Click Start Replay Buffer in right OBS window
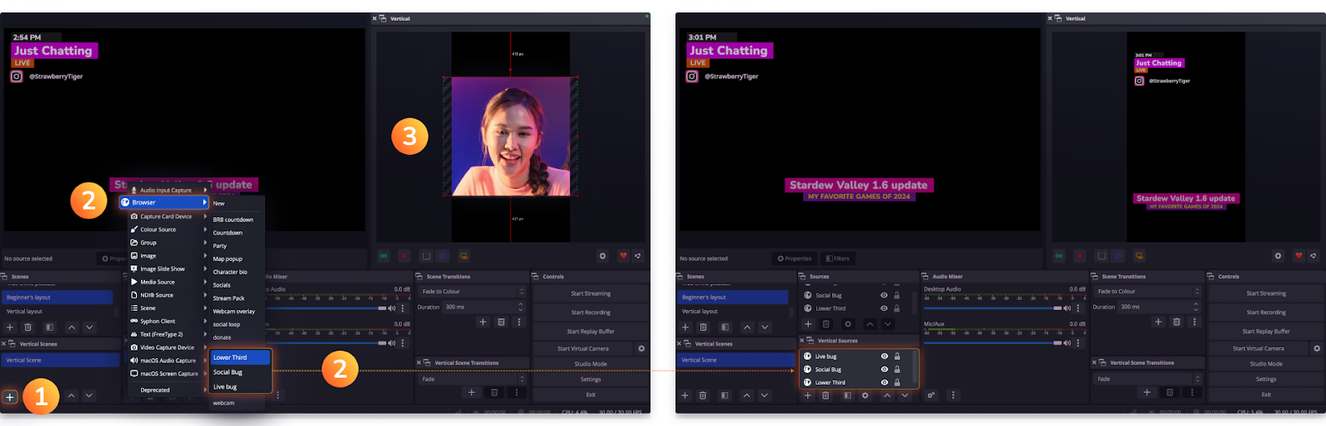 point(1266,332)
